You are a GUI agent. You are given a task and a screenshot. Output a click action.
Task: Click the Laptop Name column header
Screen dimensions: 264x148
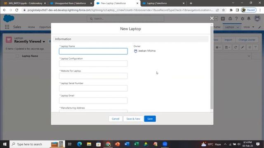coord(30,56)
